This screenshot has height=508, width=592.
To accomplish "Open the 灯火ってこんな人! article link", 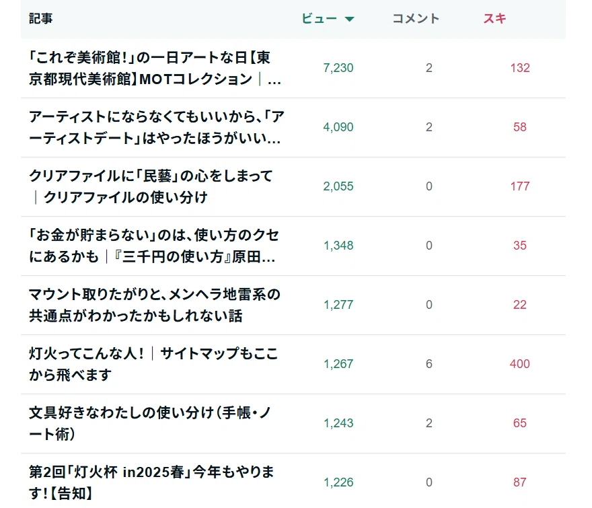I will pyautogui.click(x=153, y=364).
